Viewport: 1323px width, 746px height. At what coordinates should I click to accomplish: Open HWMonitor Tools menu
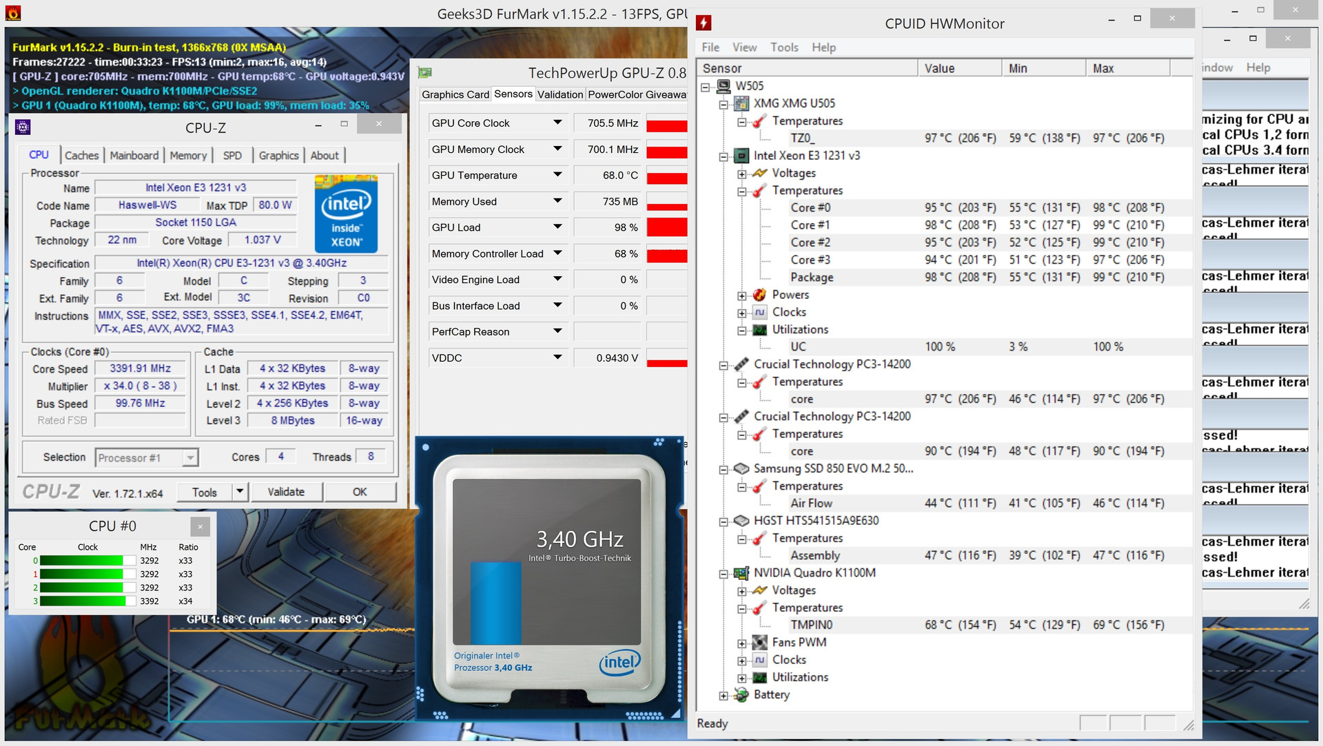click(784, 48)
